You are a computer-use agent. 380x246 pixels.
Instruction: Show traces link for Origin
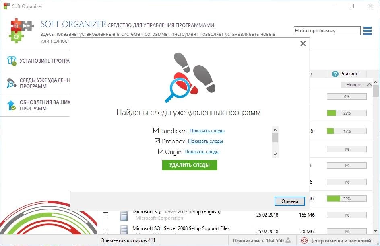click(202, 152)
